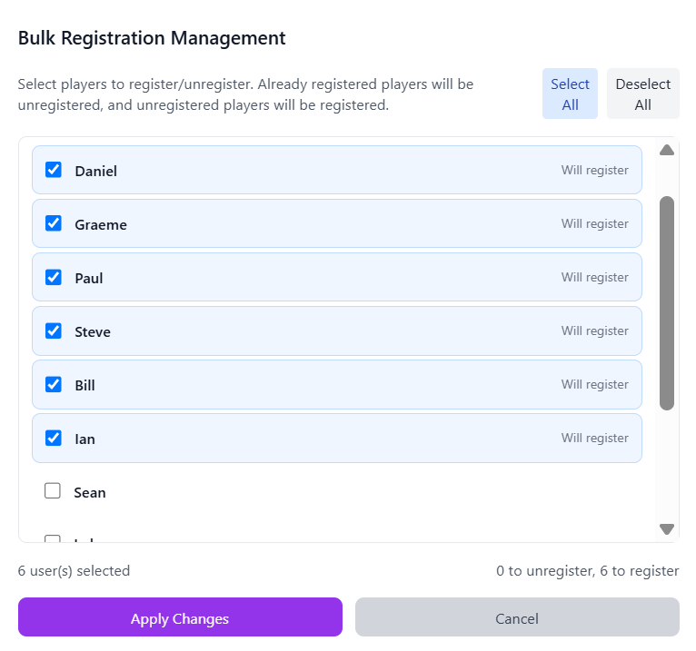Click the purple Apply Changes button
The image size is (696, 651).
pos(180,618)
